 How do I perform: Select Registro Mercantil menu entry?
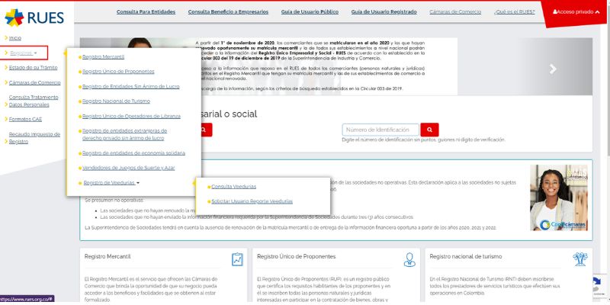pos(103,56)
